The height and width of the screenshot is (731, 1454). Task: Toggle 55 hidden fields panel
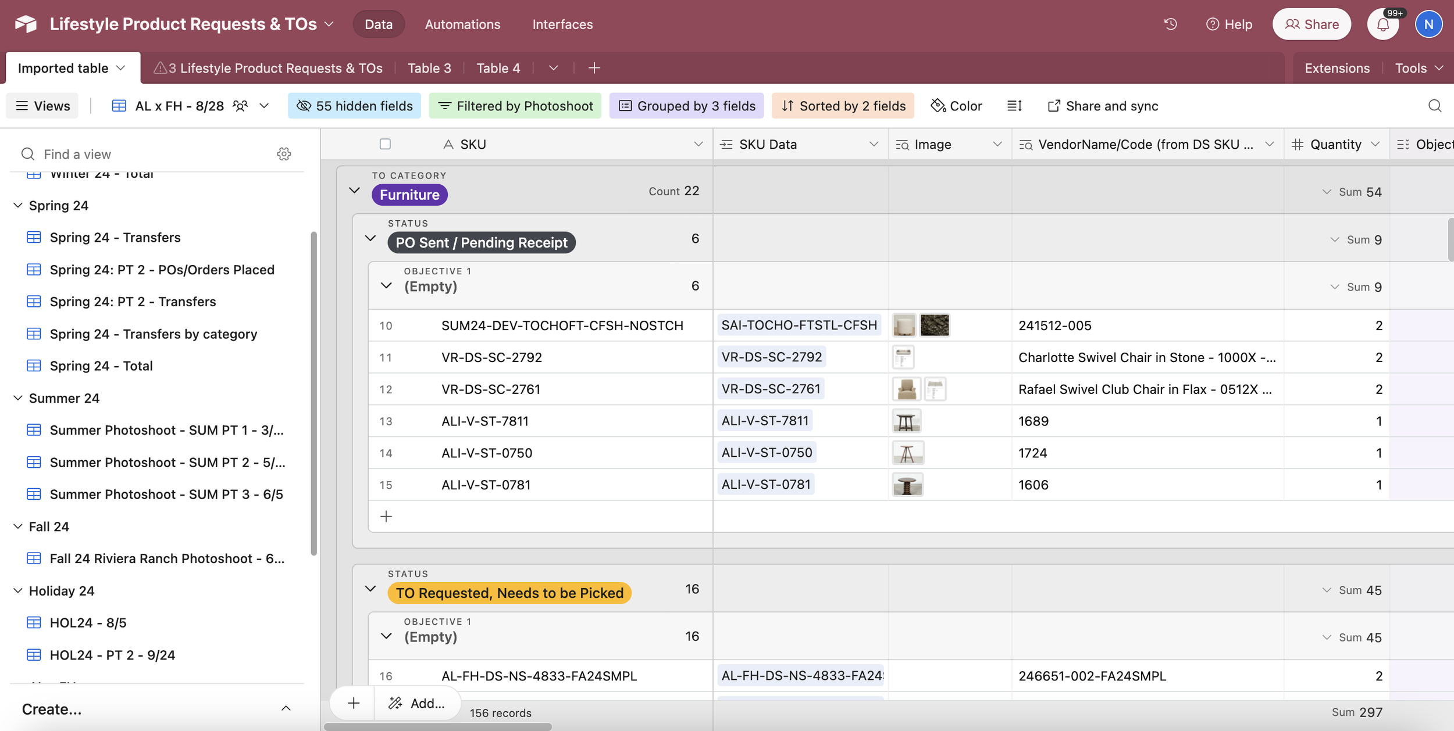[354, 106]
